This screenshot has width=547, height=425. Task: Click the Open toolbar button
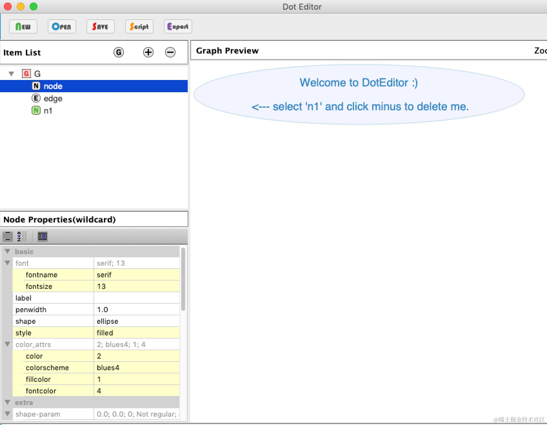point(62,26)
